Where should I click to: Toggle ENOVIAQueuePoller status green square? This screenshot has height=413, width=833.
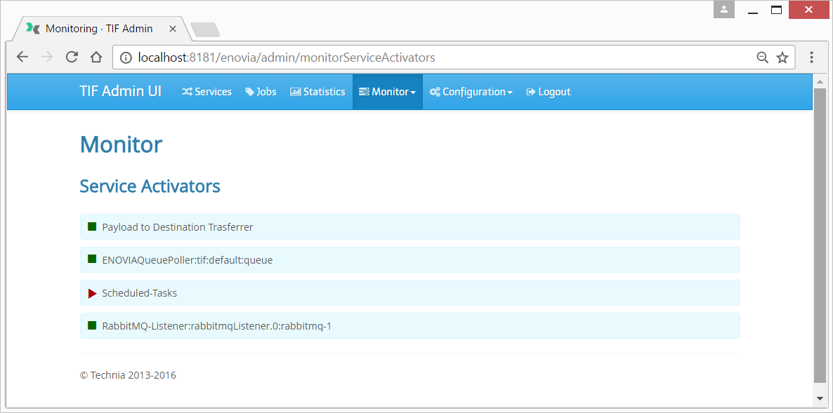[92, 259]
